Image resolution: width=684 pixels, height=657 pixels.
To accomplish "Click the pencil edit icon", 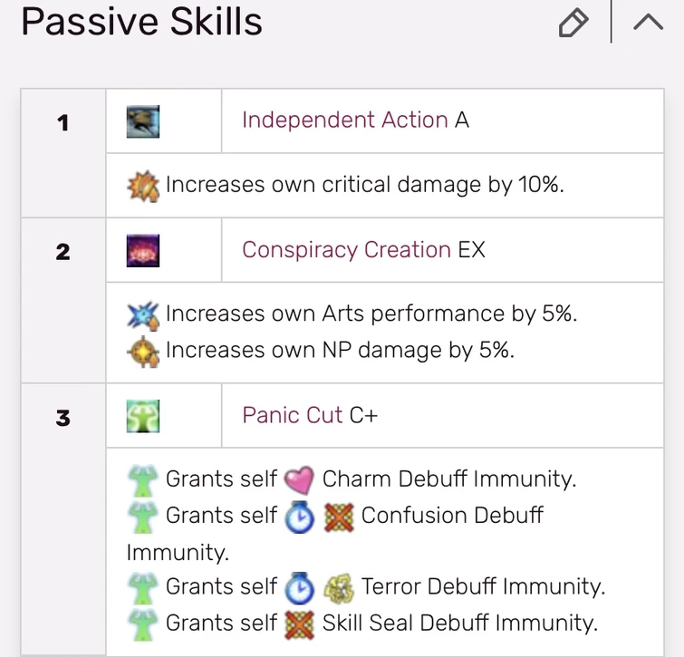I will click(573, 23).
